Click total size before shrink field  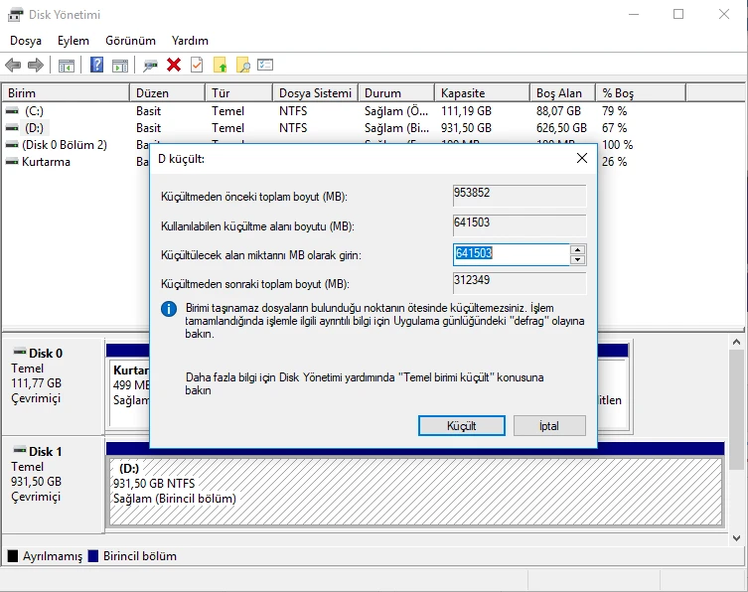click(x=520, y=196)
